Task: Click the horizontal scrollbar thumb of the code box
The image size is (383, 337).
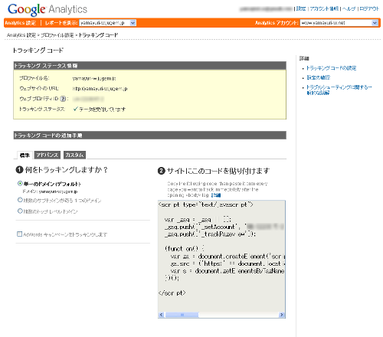Action: pos(182,315)
